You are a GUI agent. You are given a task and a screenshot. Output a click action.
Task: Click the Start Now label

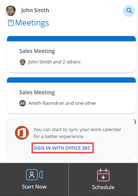(34, 187)
